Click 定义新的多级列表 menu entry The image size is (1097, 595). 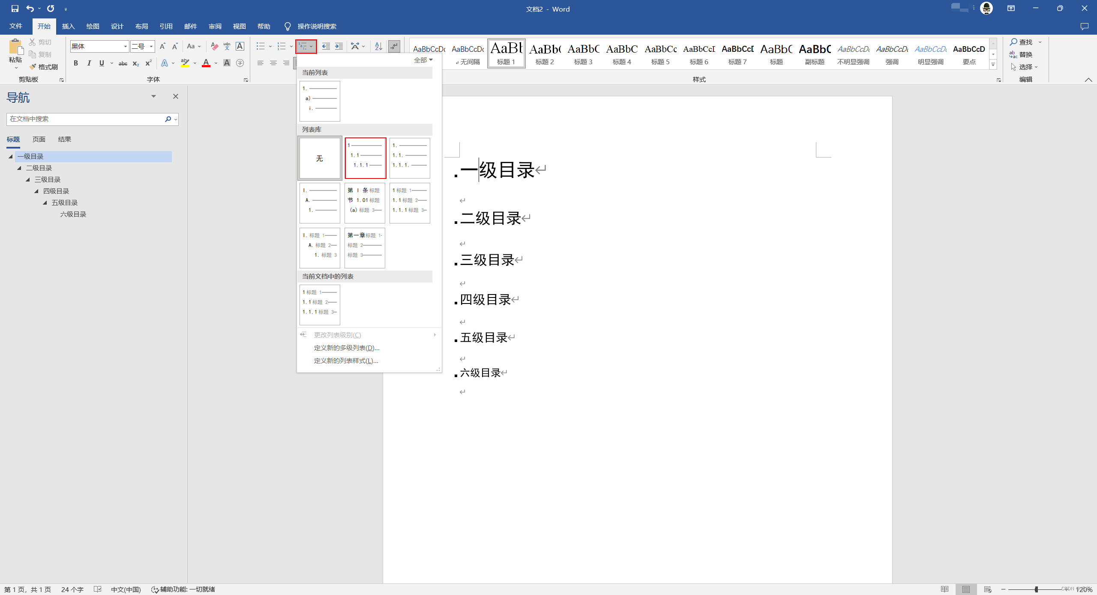pos(346,348)
